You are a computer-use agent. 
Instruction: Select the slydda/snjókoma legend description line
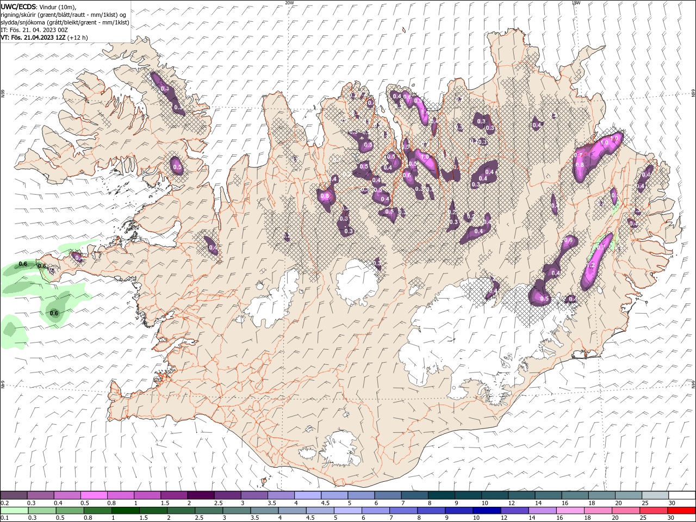65,22
